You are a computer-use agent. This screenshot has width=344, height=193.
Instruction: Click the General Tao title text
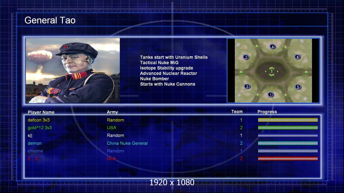(x=50, y=20)
